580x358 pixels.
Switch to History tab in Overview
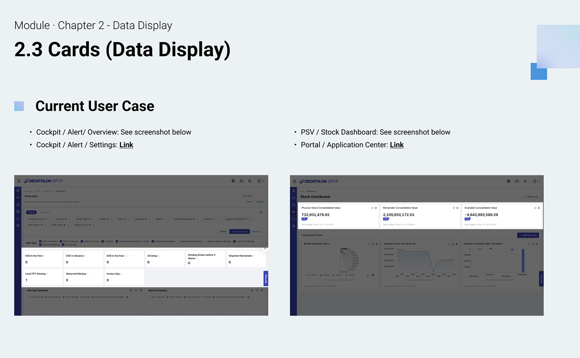click(x=260, y=202)
